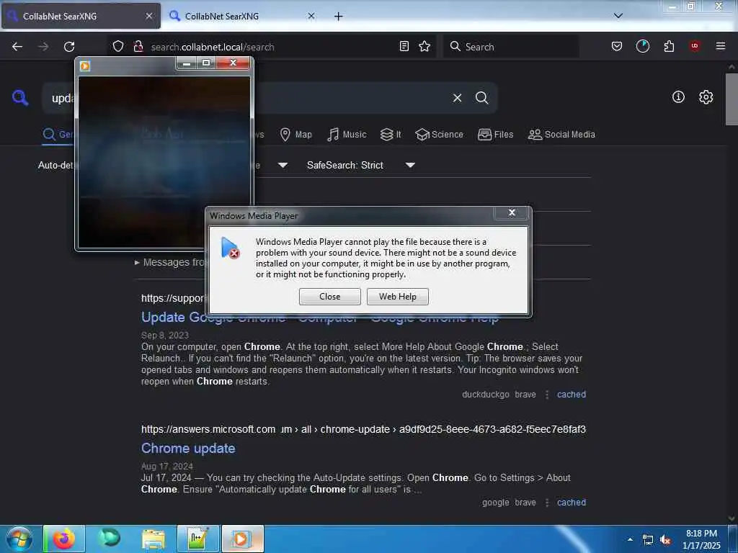Open Notepad++ from the taskbar
Viewport: 738px width, 553px height.
(198, 539)
